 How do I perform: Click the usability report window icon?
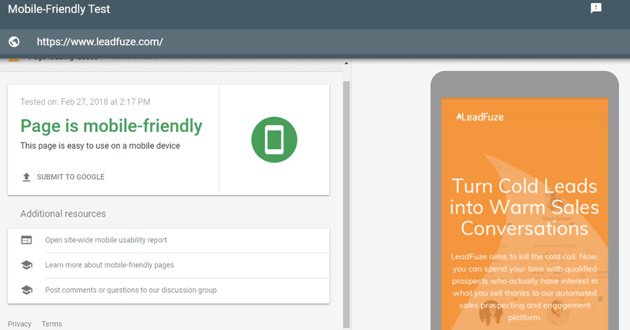(26, 240)
